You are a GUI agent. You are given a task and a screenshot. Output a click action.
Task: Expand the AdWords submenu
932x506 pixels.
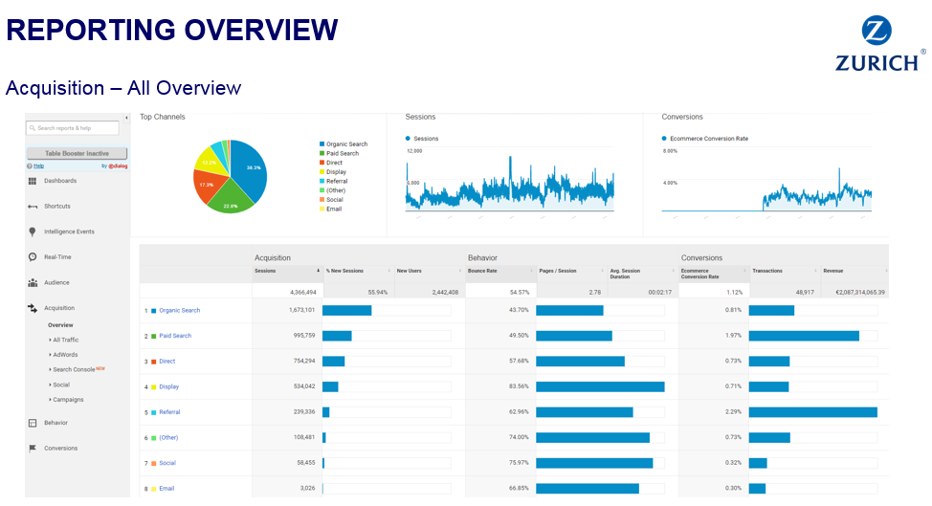tap(65, 355)
